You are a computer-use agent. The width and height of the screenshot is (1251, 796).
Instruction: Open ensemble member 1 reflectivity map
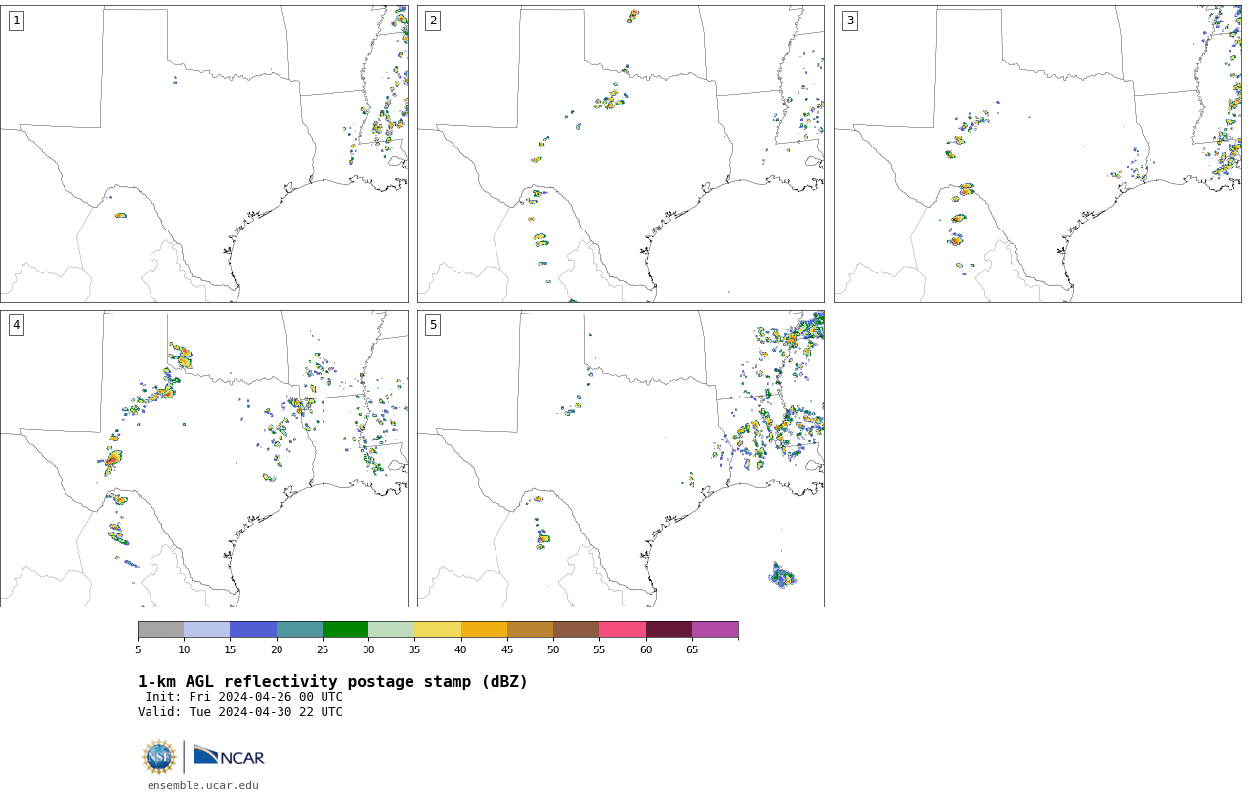[203, 153]
